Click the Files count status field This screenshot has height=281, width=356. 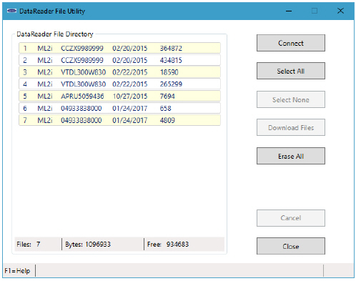tap(38, 244)
